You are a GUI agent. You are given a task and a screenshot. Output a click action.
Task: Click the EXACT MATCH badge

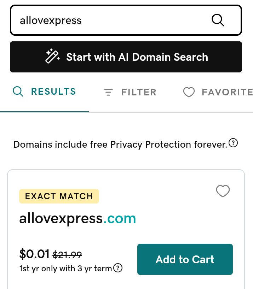(59, 196)
